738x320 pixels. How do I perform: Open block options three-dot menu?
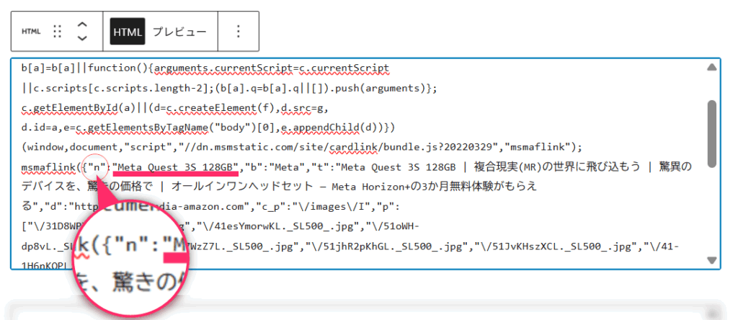[239, 32]
